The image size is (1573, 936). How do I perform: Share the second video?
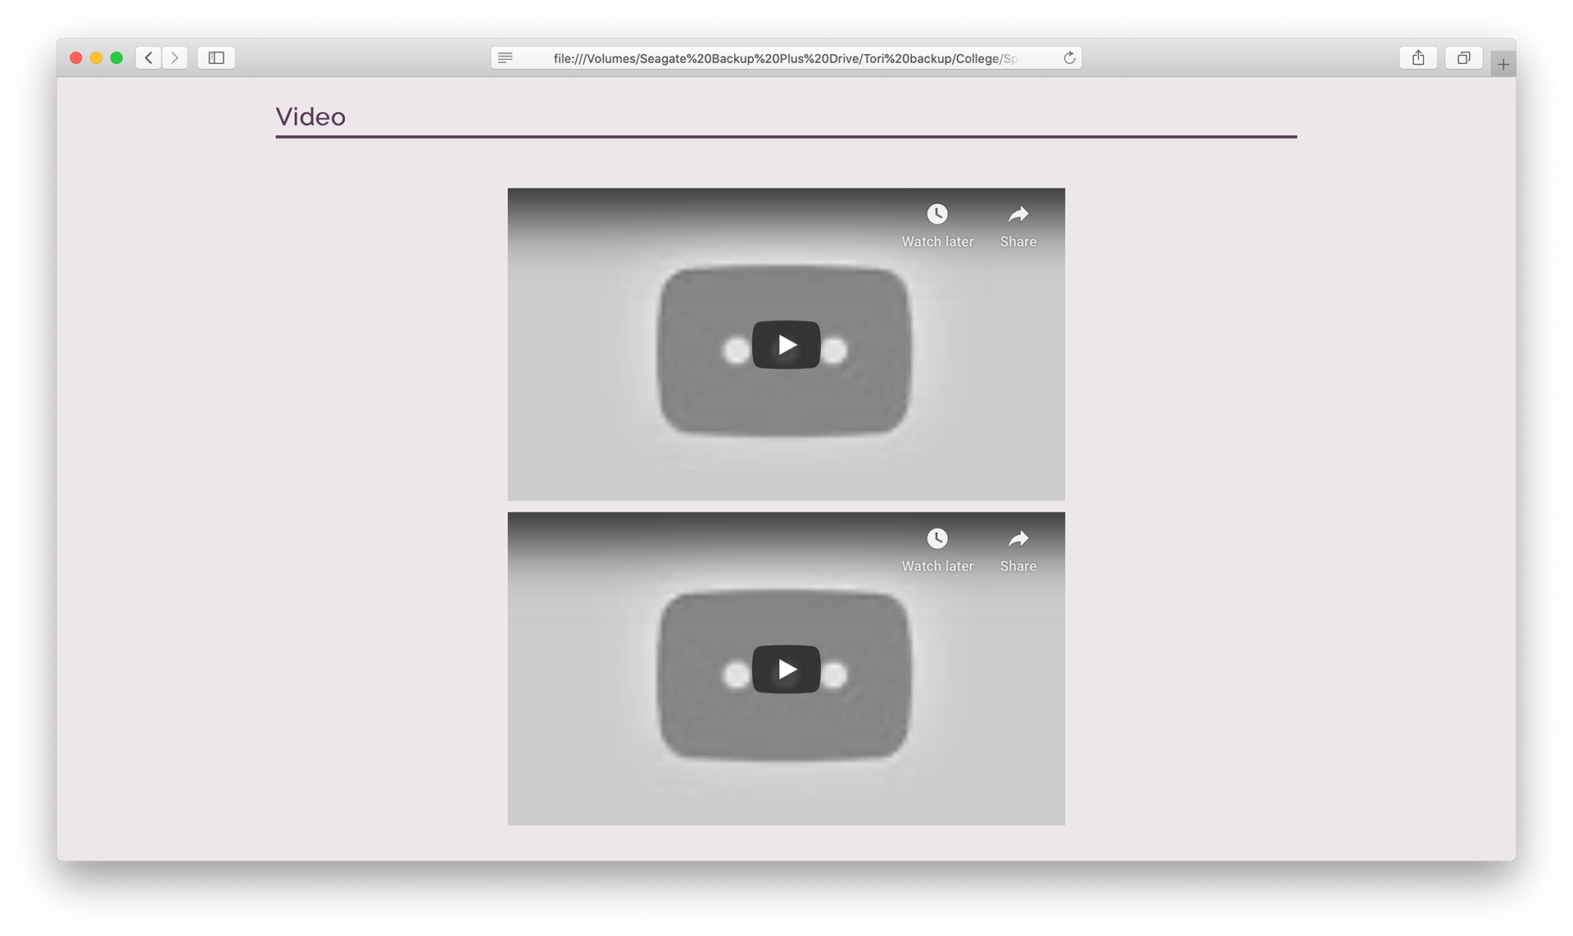point(1018,550)
